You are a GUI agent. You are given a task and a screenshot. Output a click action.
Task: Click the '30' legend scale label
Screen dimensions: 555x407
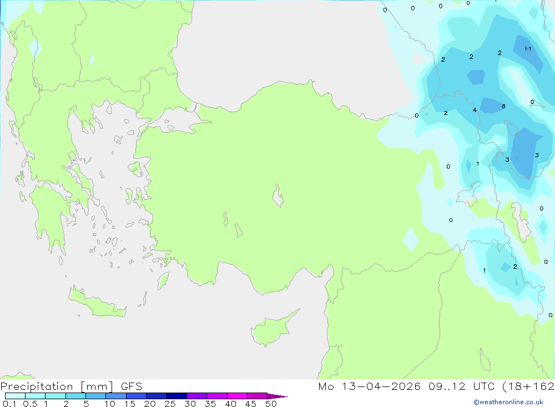click(190, 404)
